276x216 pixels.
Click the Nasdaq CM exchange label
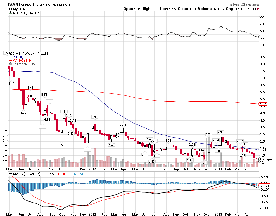(61, 5)
